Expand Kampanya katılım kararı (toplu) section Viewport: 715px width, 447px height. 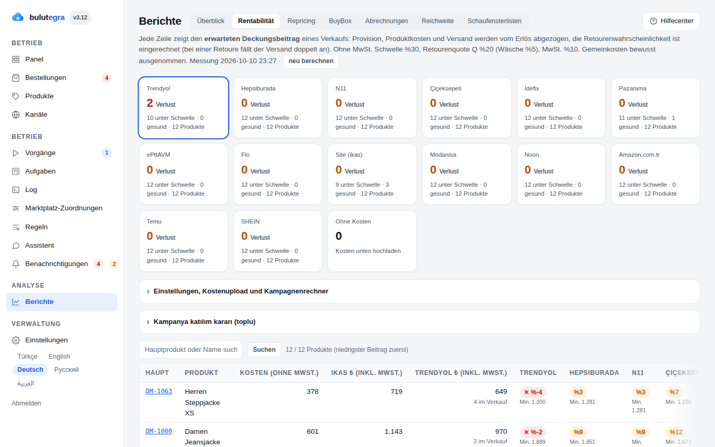(419, 322)
